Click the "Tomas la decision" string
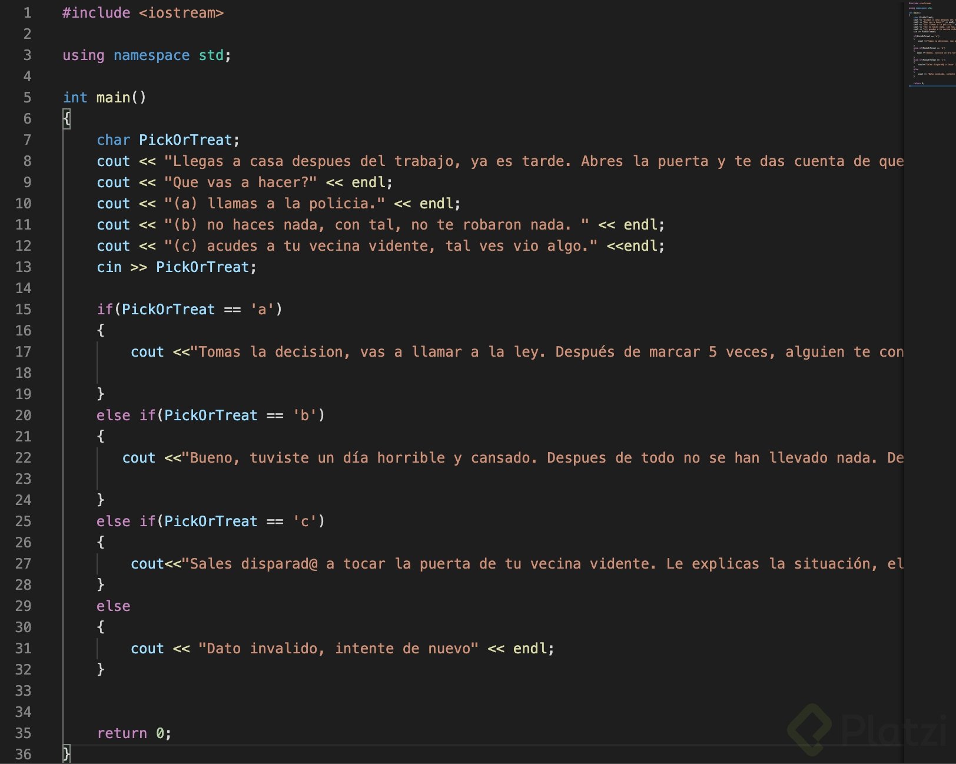Image resolution: width=956 pixels, height=764 pixels. point(547,352)
